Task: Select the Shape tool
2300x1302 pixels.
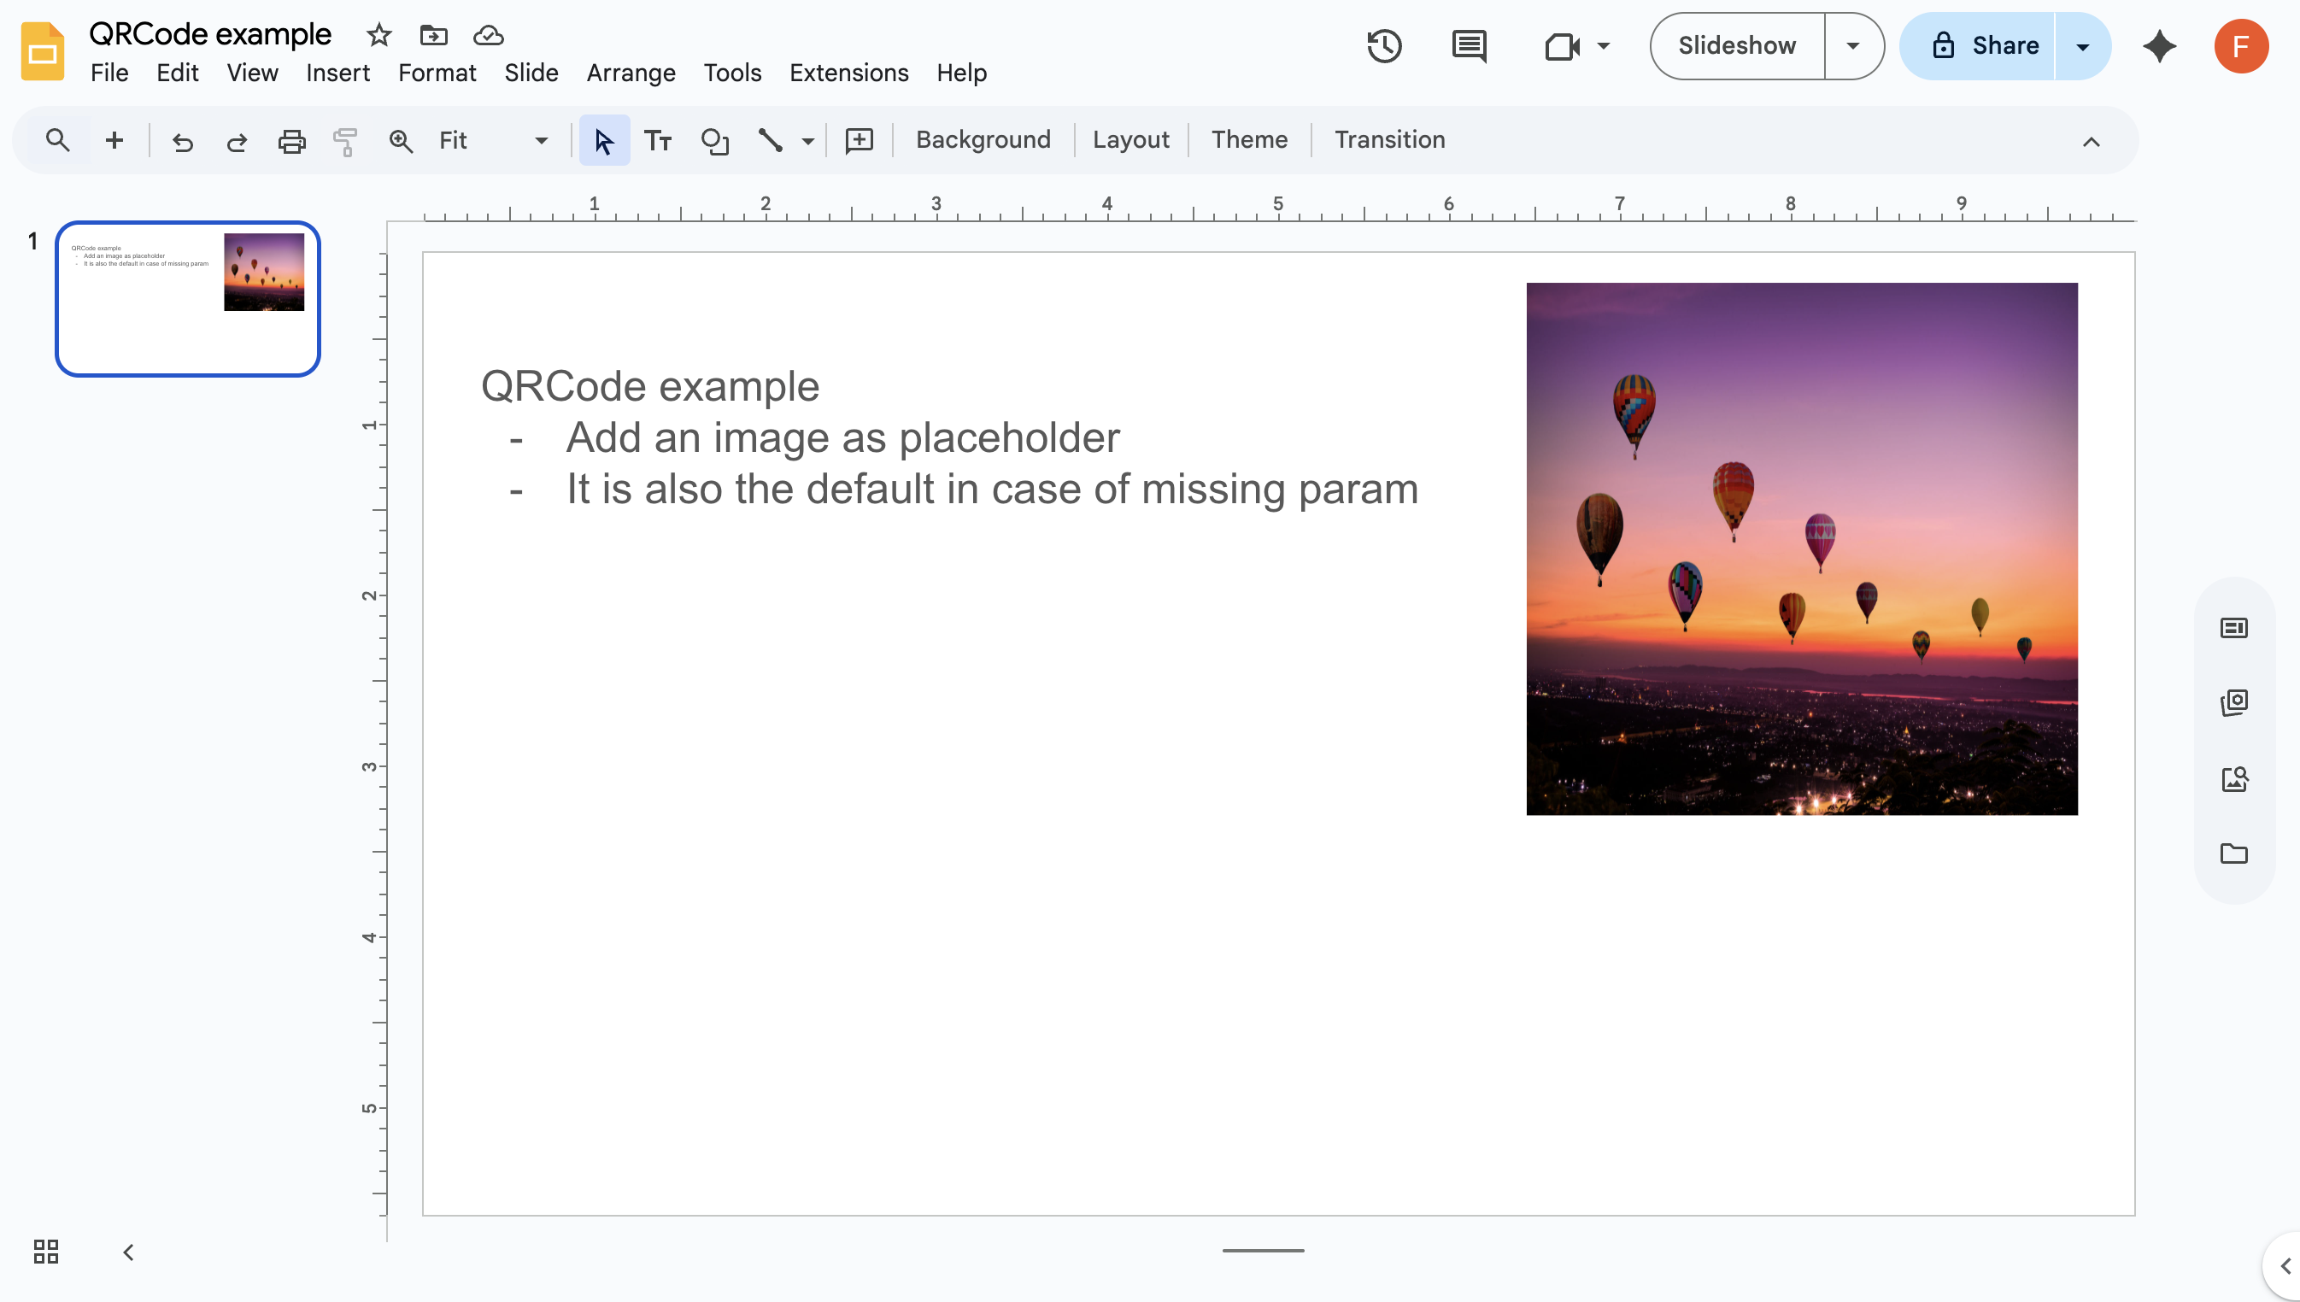Action: tap(714, 140)
